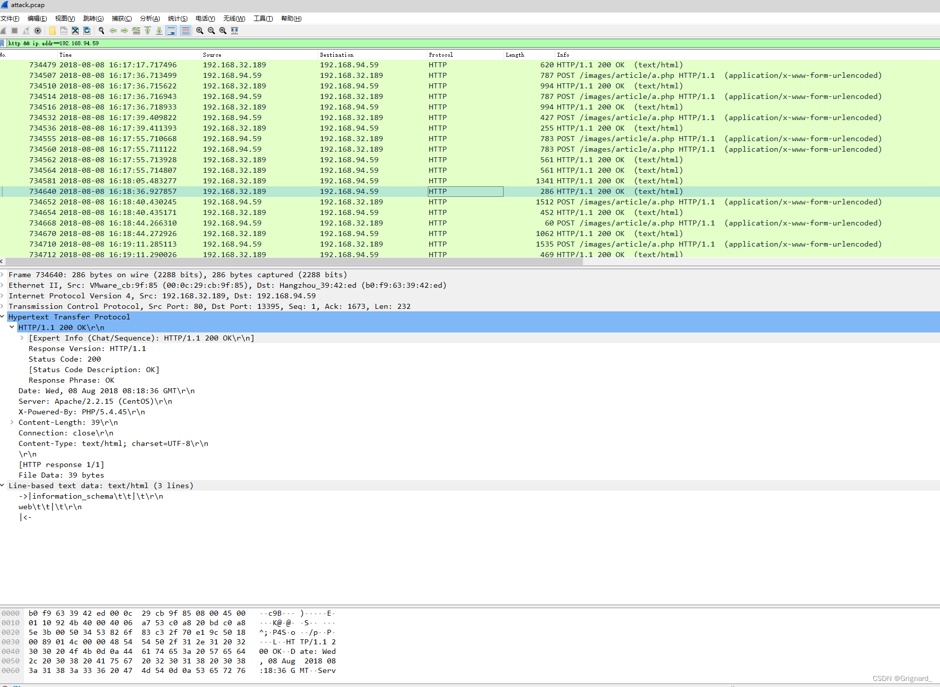The image size is (940, 687).
Task: Open a capture file via folder icon
Action: point(52,31)
